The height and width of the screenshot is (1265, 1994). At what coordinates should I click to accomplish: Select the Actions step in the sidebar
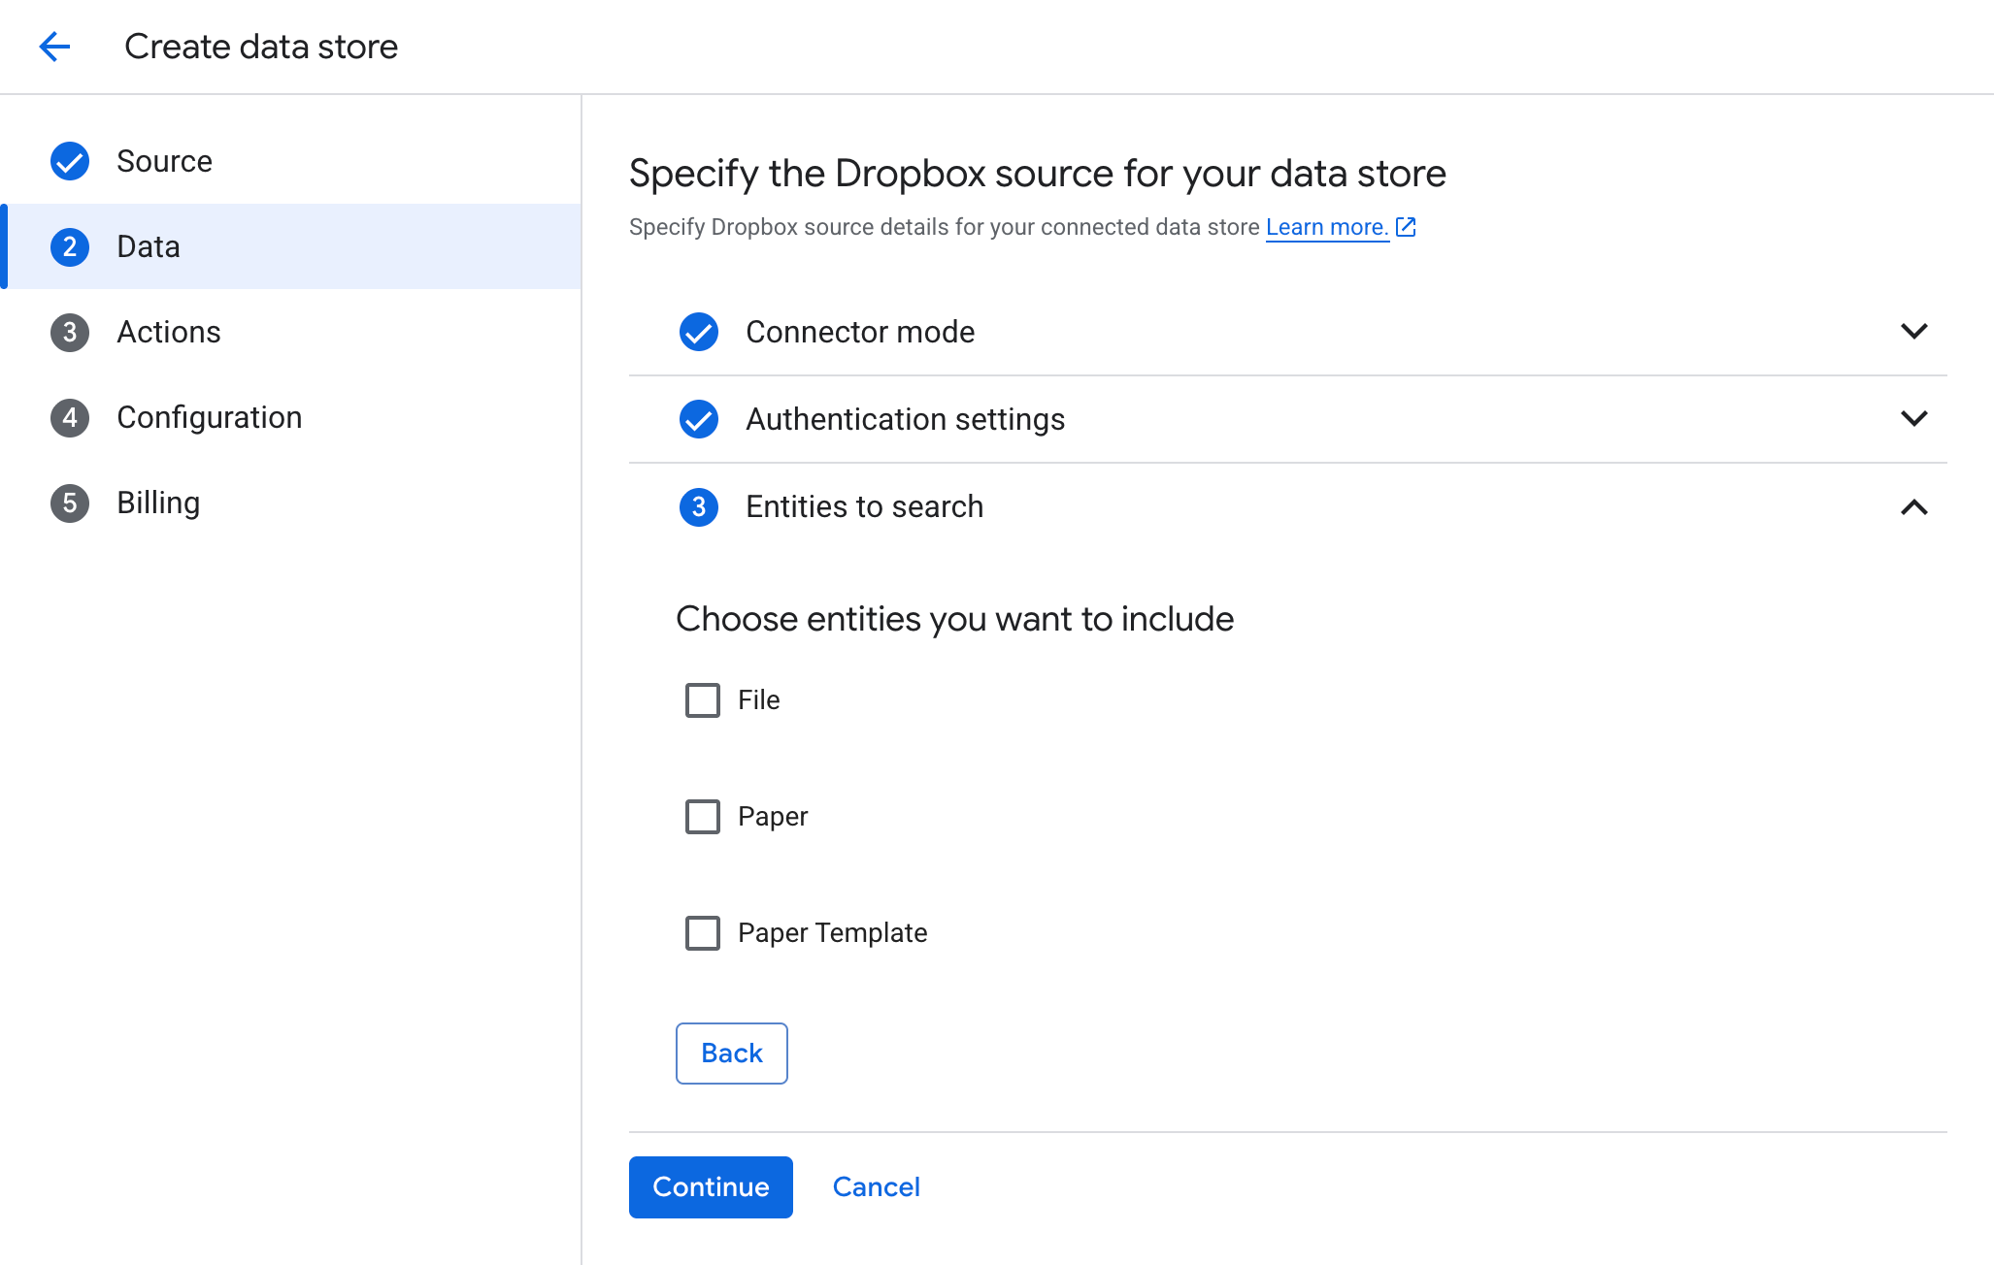point(168,332)
